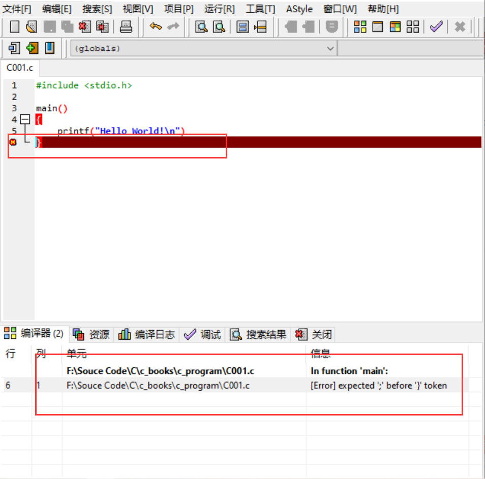
Task: Click the Undo arrow icon
Action: [156, 26]
